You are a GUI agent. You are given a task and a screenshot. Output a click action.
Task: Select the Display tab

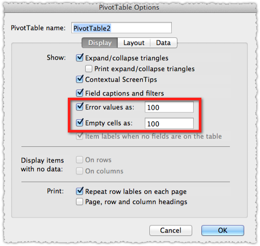click(x=100, y=43)
